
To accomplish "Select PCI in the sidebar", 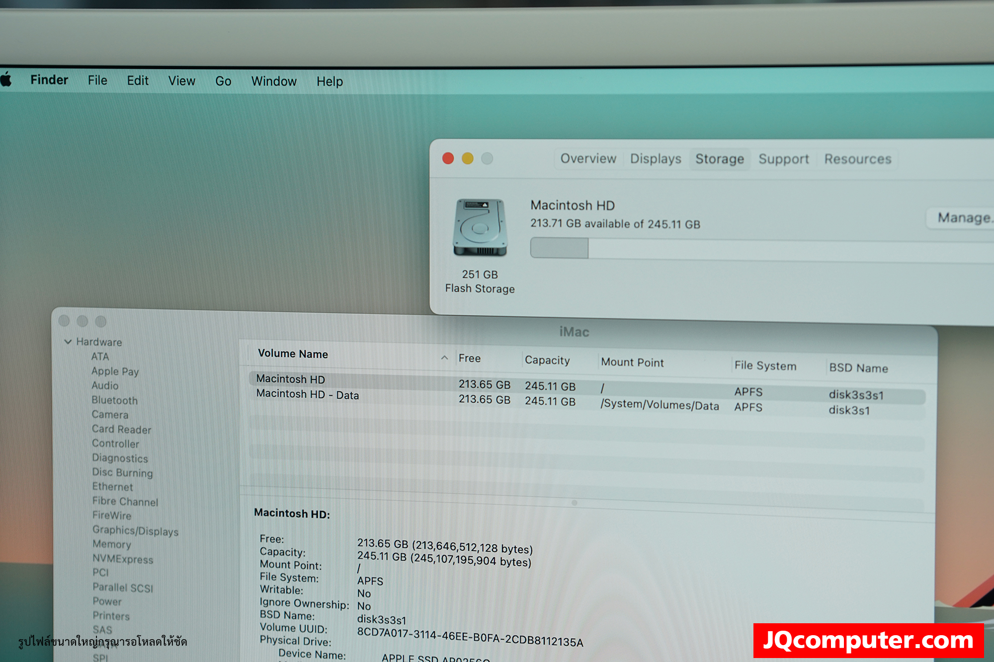I will pyautogui.click(x=100, y=573).
